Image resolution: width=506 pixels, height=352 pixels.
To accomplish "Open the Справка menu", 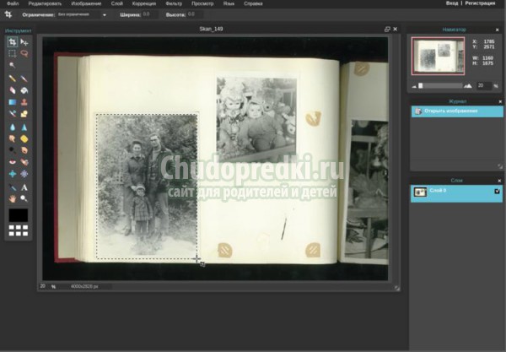I will (253, 3).
